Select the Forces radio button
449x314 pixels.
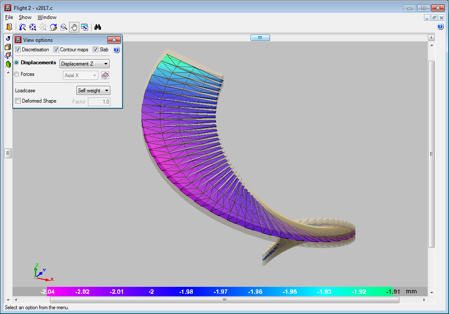[17, 74]
